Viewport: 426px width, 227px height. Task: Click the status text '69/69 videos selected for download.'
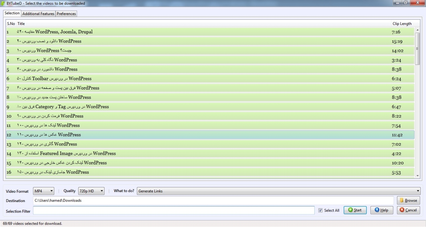click(33, 224)
